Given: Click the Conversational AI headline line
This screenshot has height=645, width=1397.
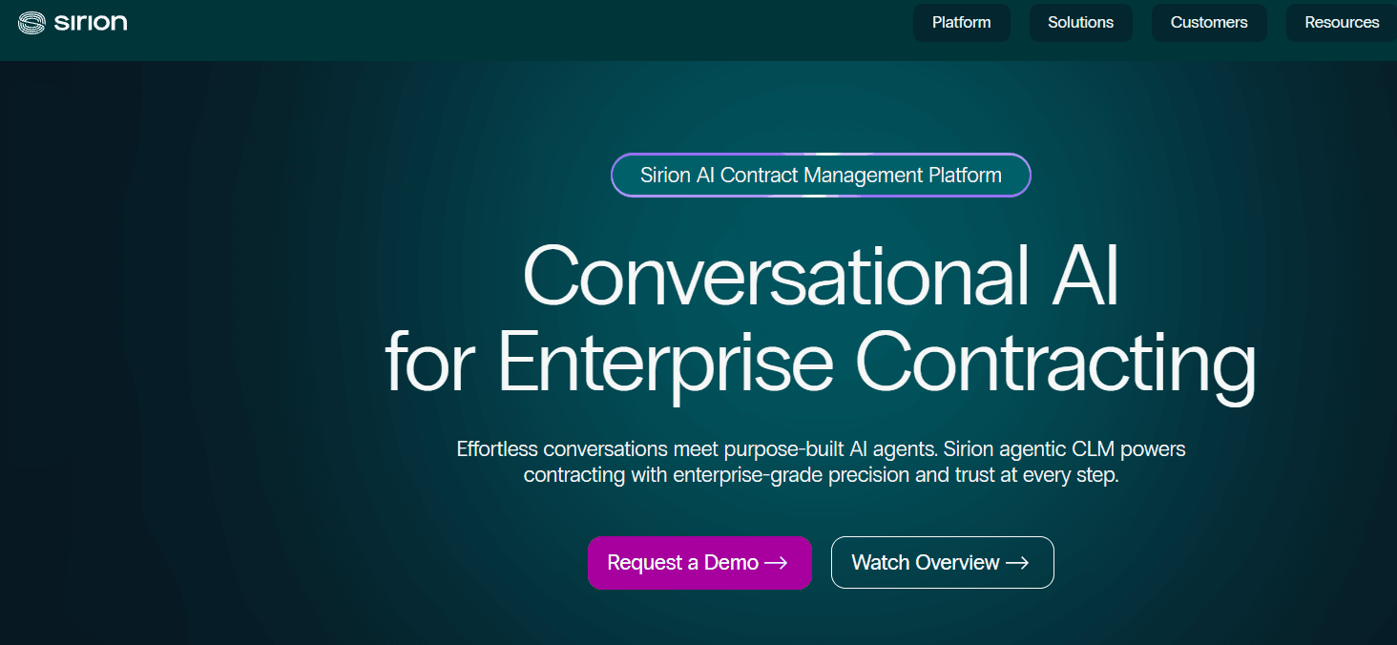Looking at the screenshot, I should coord(821,275).
